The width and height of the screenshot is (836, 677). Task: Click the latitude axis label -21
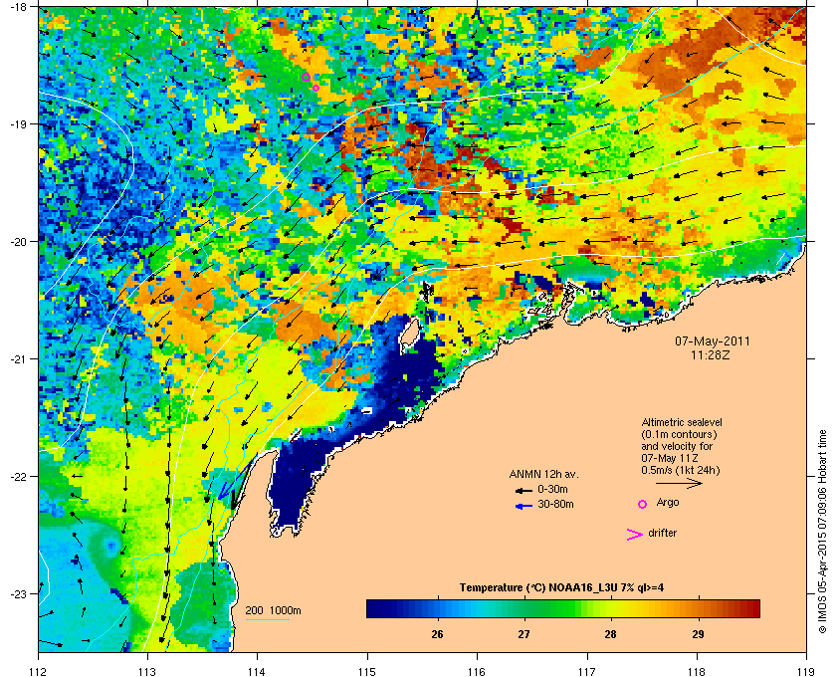pos(18,359)
